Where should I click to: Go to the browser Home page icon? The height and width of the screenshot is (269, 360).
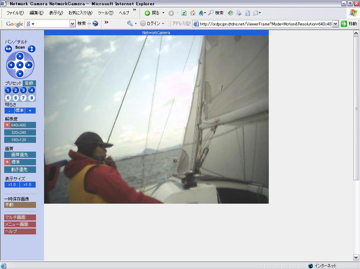(x=193, y=13)
